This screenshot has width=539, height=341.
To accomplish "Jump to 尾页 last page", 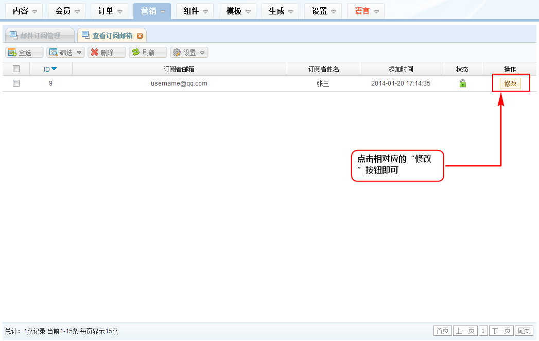I will pos(524,331).
